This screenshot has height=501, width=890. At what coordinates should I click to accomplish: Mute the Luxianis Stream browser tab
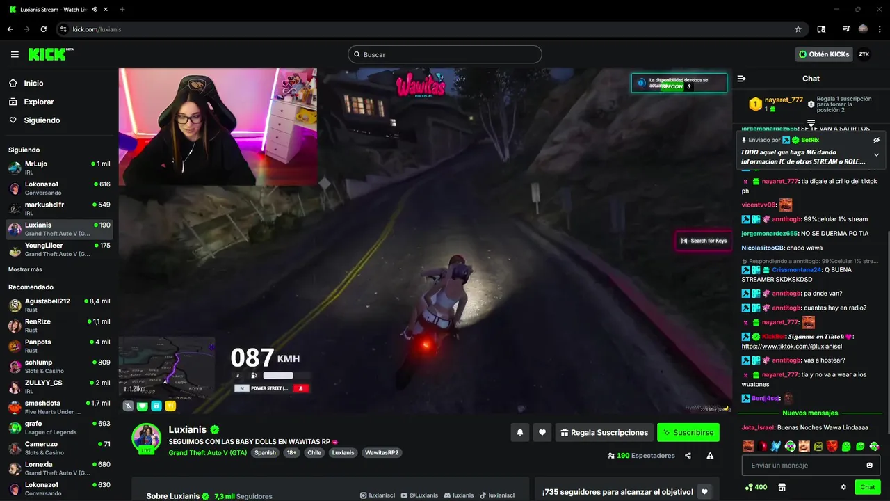pyautogui.click(x=94, y=9)
